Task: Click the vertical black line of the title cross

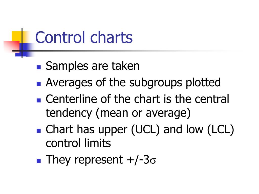Action: coord(22,43)
